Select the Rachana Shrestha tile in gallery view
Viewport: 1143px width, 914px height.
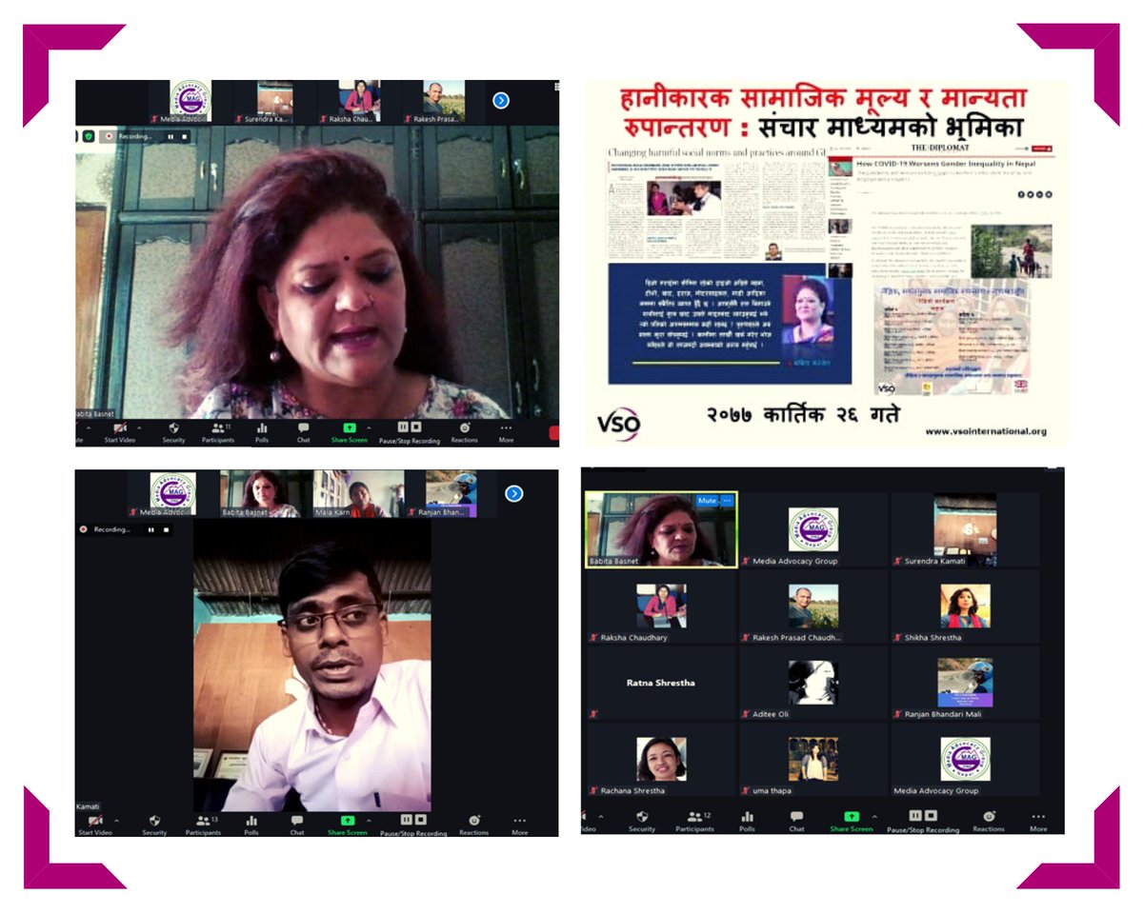click(x=660, y=760)
